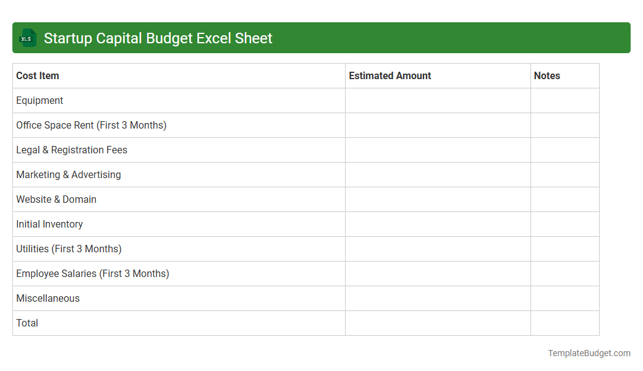This screenshot has width=643, height=371.
Task: Select the Miscellaneous row label
Action: 48,298
